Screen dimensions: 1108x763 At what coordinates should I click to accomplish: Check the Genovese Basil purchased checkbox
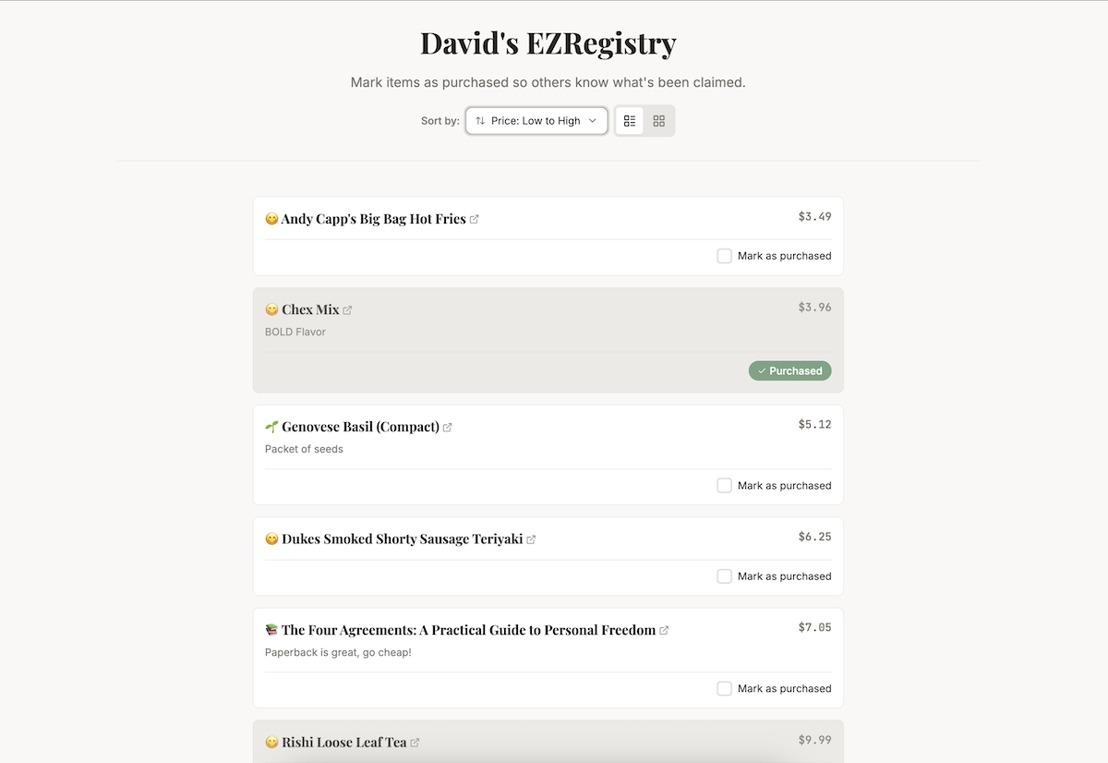(x=724, y=485)
